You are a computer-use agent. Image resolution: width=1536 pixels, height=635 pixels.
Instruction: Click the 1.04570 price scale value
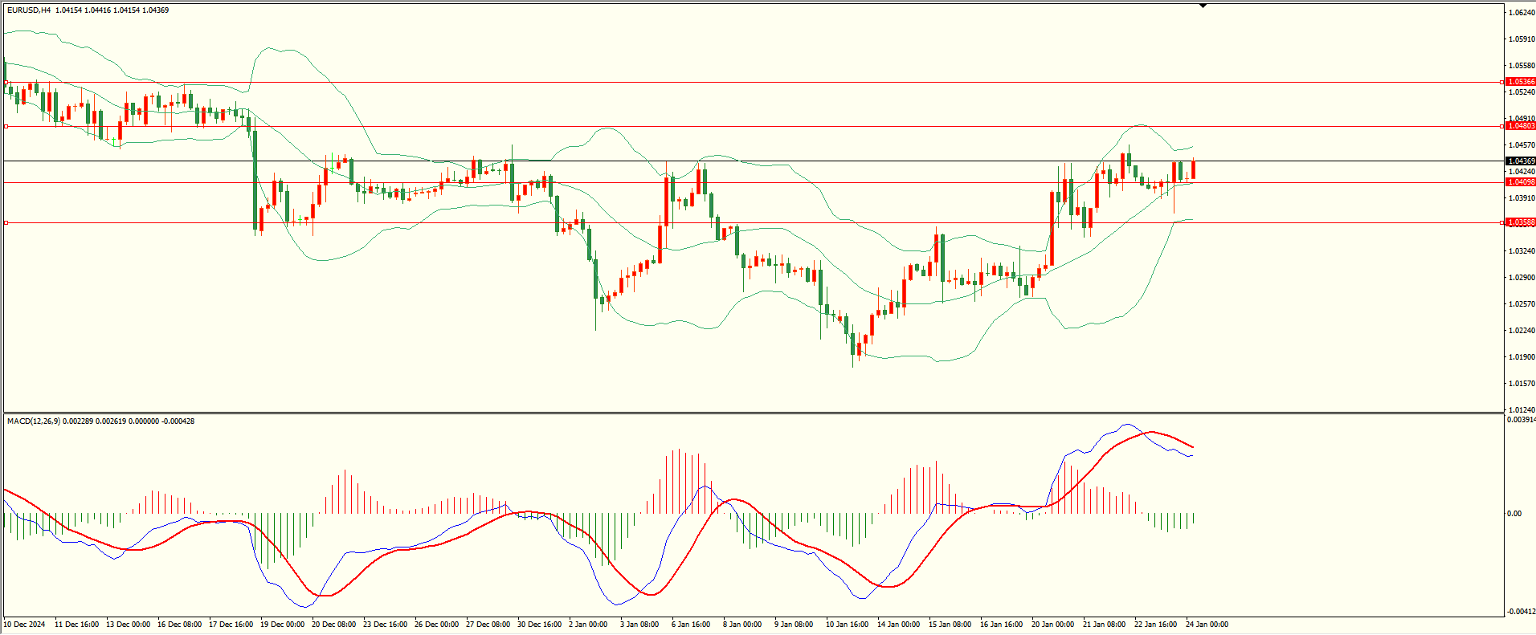click(x=1522, y=145)
